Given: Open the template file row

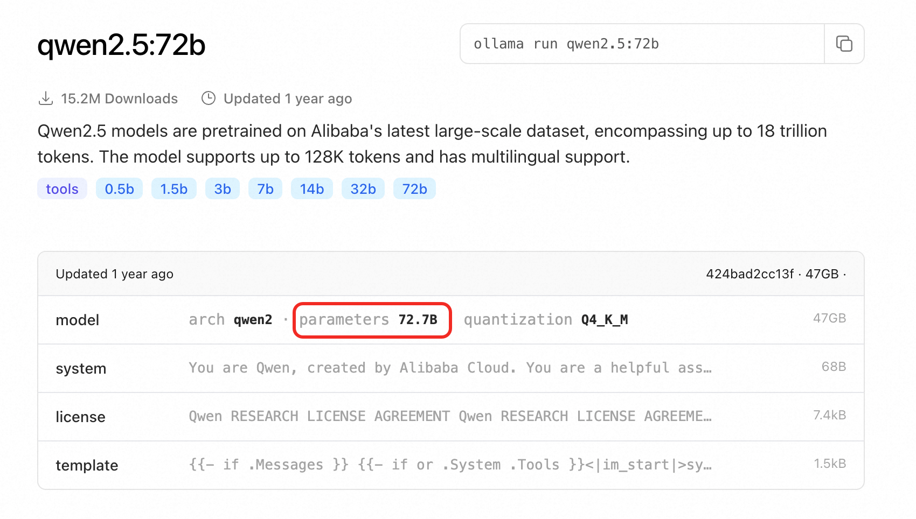Looking at the screenshot, I should (451, 465).
